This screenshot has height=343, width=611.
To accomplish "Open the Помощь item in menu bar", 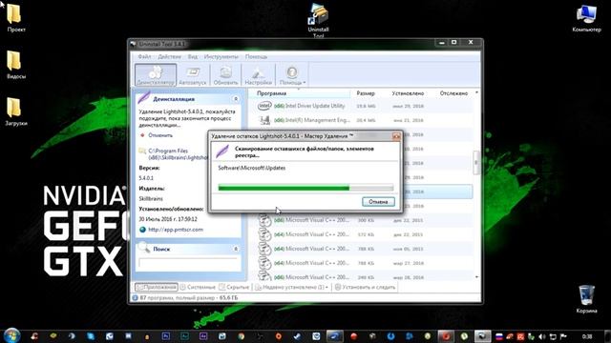I will tap(256, 57).
